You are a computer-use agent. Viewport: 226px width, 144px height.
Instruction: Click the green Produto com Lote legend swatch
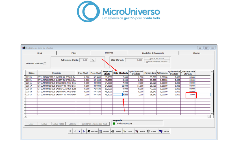114,124
